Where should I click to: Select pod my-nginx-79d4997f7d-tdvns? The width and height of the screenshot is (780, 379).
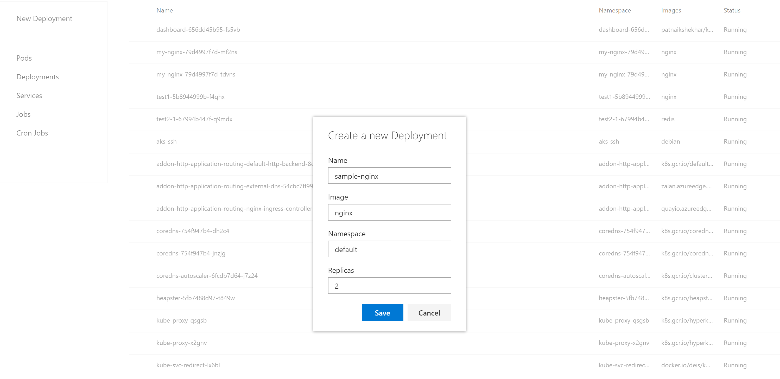coord(196,74)
